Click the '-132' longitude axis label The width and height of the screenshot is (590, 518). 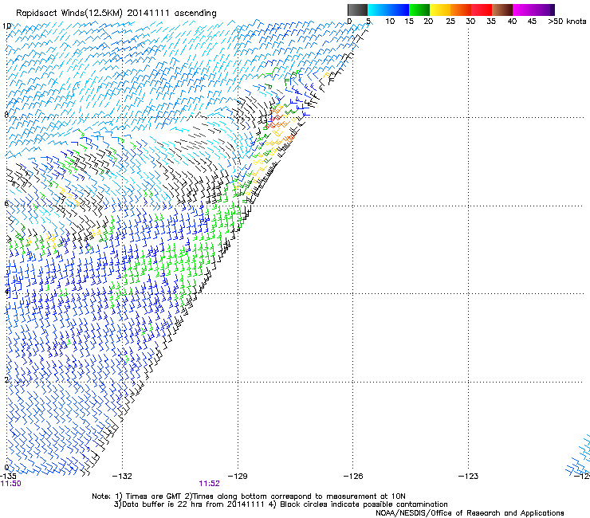tap(122, 477)
